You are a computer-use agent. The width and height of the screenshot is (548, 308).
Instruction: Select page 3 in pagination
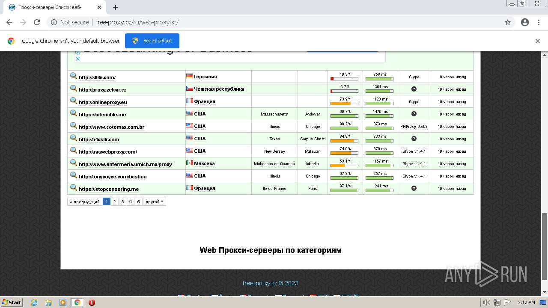[123, 202]
